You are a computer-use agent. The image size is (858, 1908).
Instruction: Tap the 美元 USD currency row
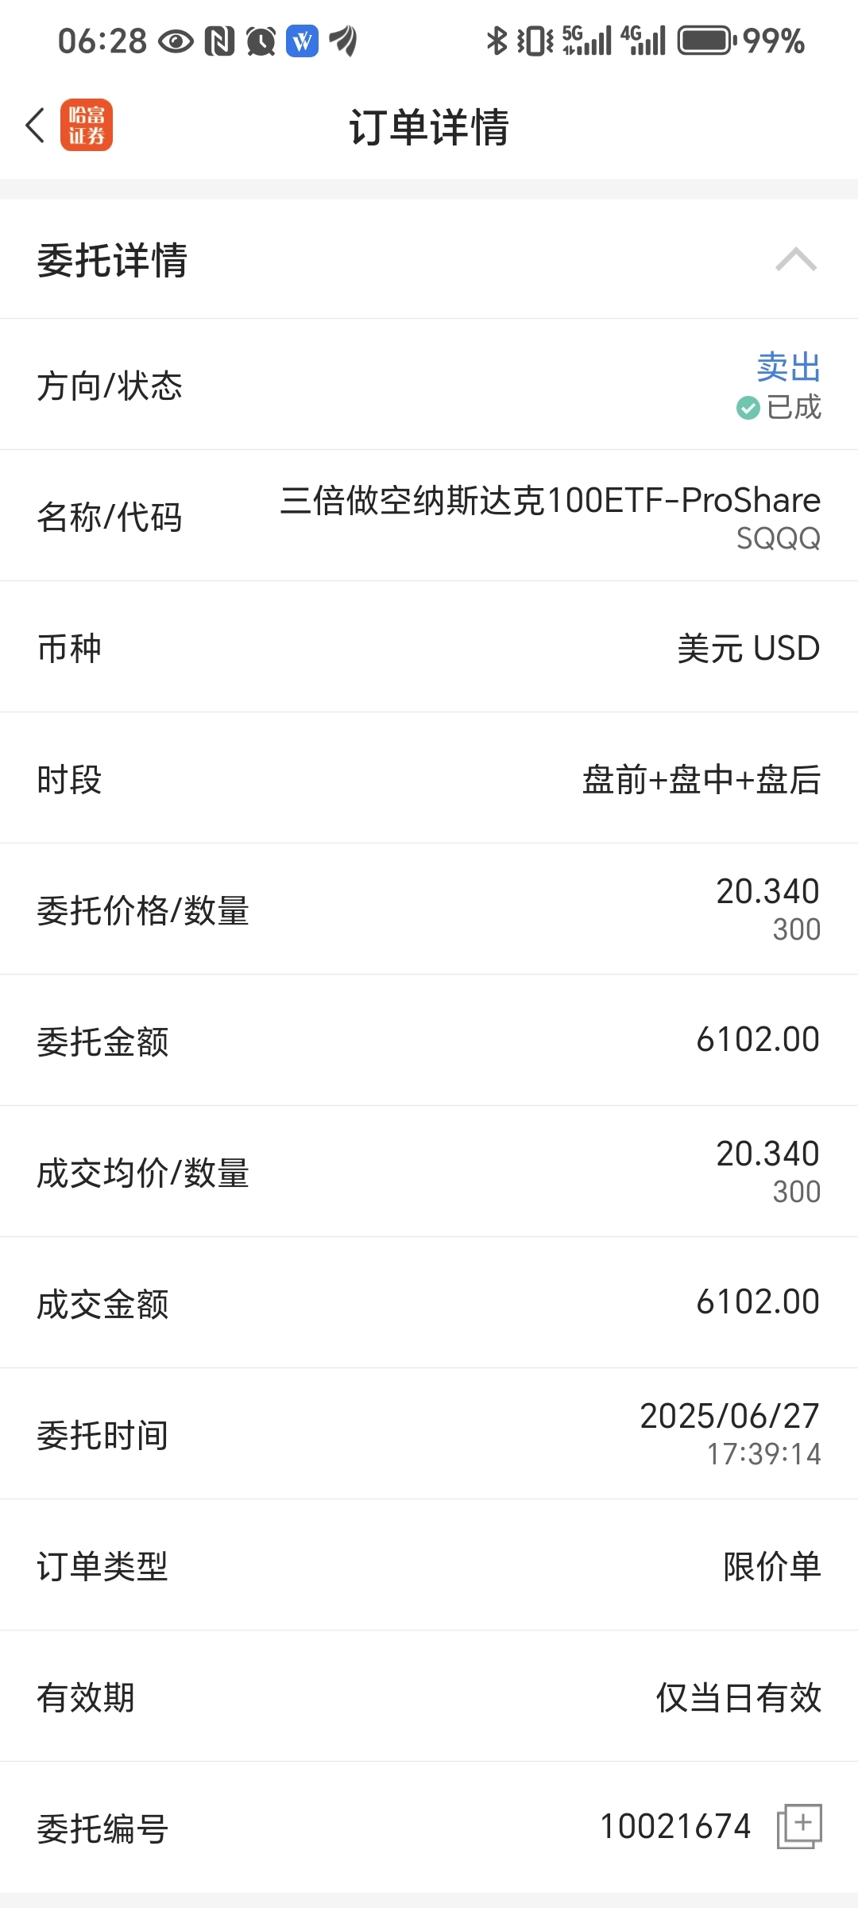[429, 647]
